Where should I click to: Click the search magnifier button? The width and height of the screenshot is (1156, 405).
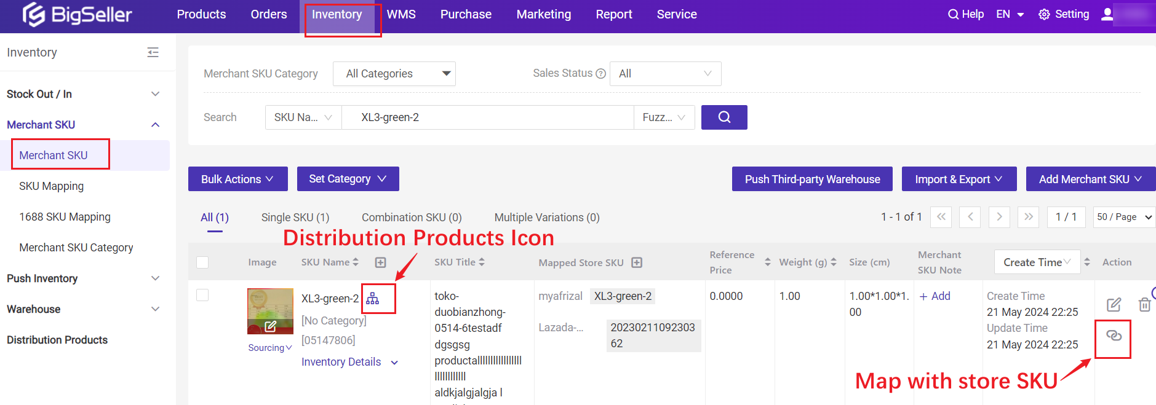[x=724, y=117]
